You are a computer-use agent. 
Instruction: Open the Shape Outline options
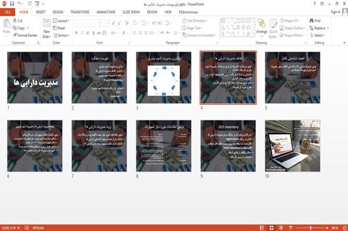(293, 28)
